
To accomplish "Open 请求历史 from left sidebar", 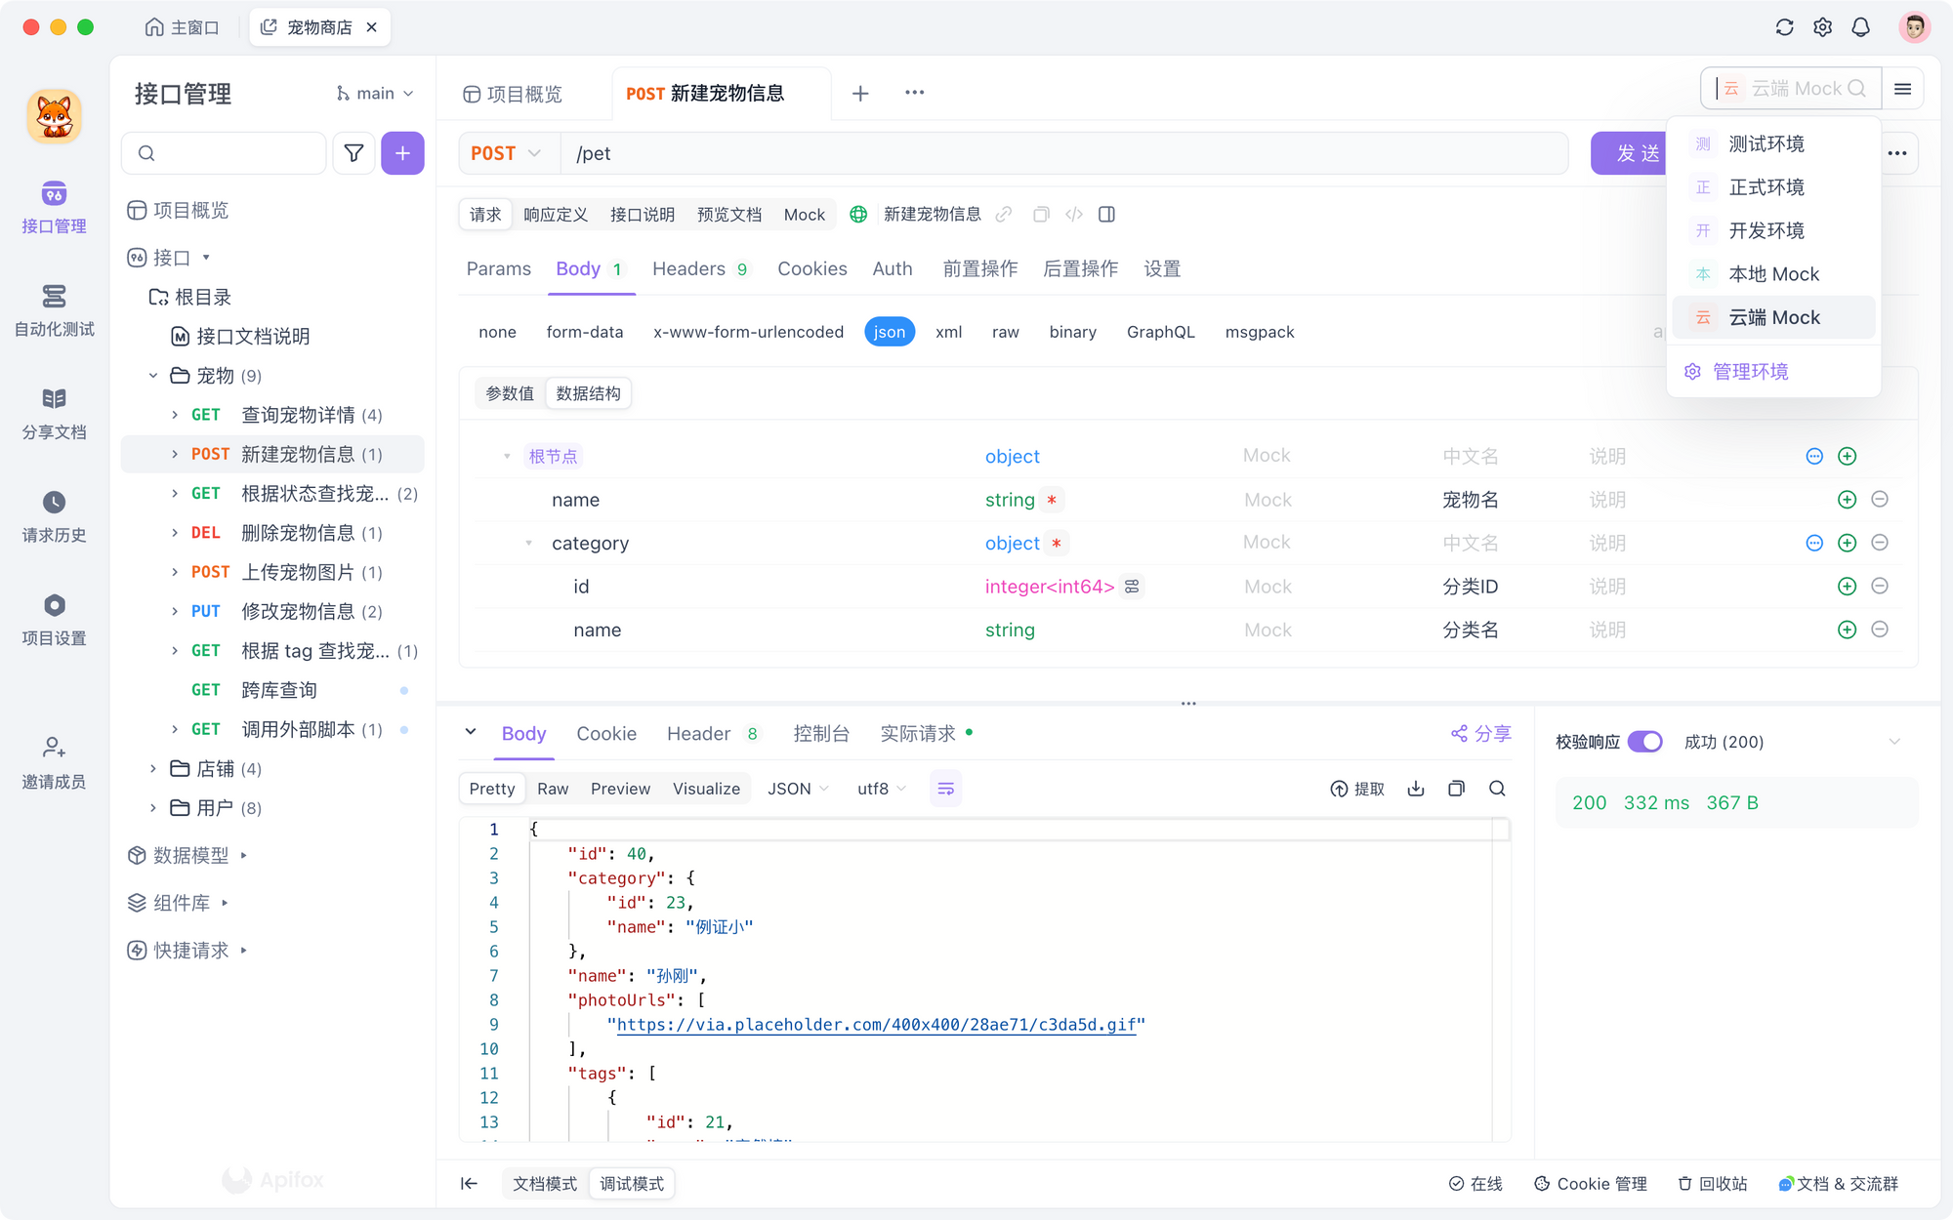I will click(54, 517).
